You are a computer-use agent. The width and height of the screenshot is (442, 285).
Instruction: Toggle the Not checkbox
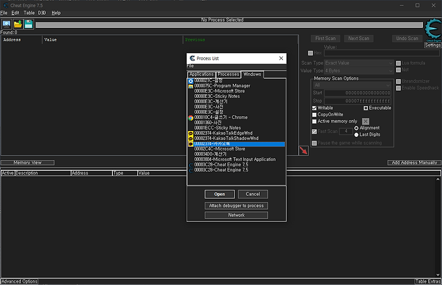(x=398, y=70)
